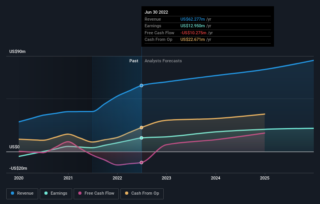Click the US$22.671m cash from op value

coord(193,40)
